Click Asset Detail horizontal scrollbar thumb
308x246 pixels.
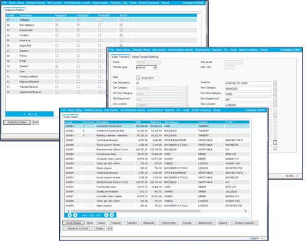tap(136, 211)
